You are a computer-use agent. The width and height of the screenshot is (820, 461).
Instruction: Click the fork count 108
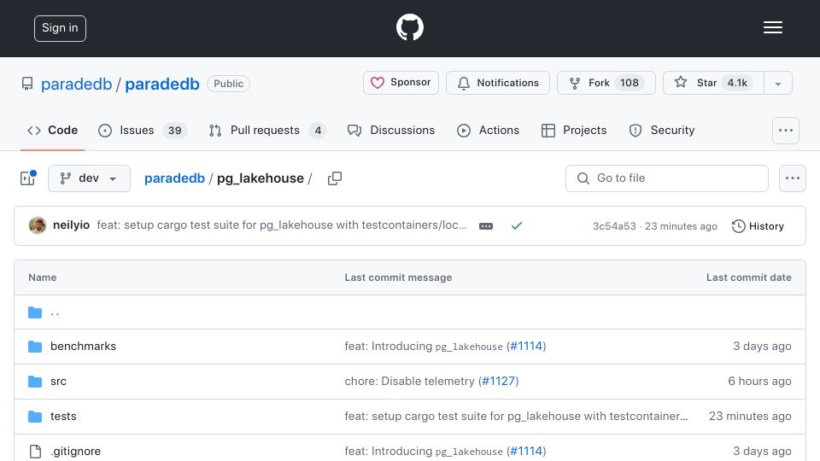(x=630, y=83)
